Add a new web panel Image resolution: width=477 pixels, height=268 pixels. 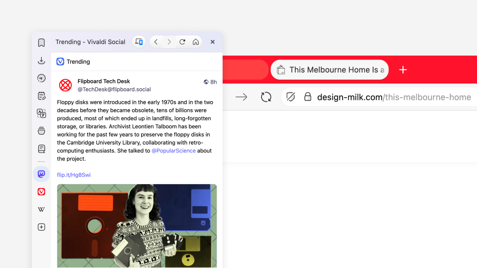click(x=41, y=227)
